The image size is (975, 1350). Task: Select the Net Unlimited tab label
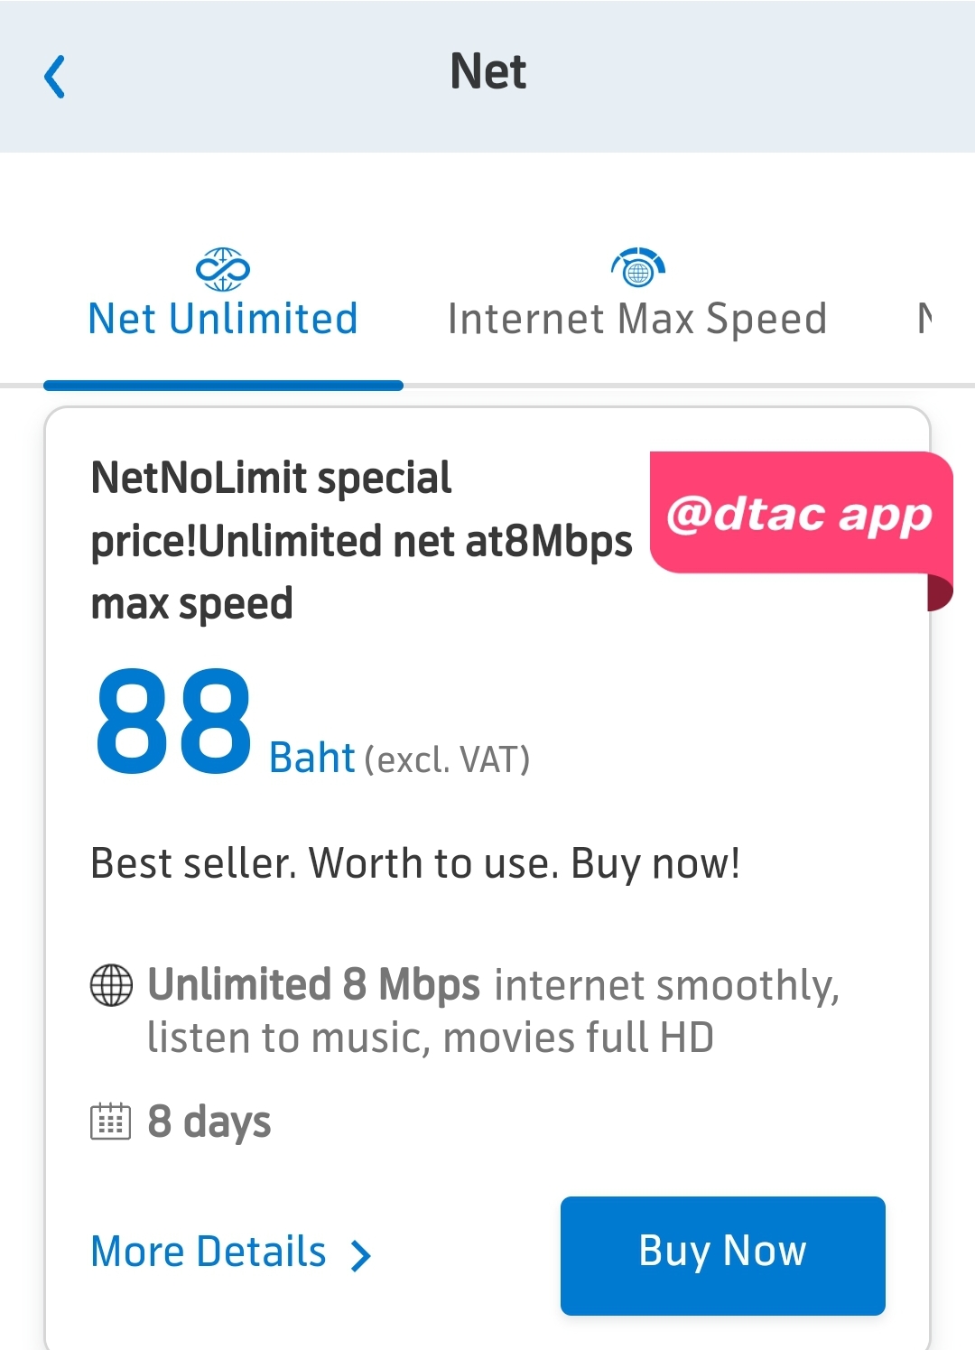(223, 319)
